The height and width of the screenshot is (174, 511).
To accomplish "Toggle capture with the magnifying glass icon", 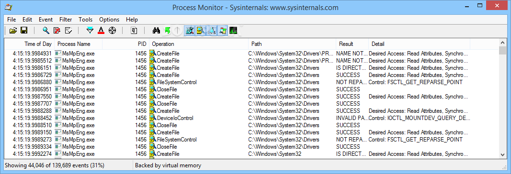I will pos(46,31).
